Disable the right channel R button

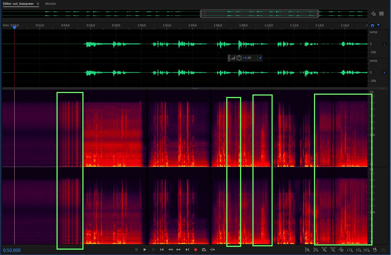coord(384,73)
